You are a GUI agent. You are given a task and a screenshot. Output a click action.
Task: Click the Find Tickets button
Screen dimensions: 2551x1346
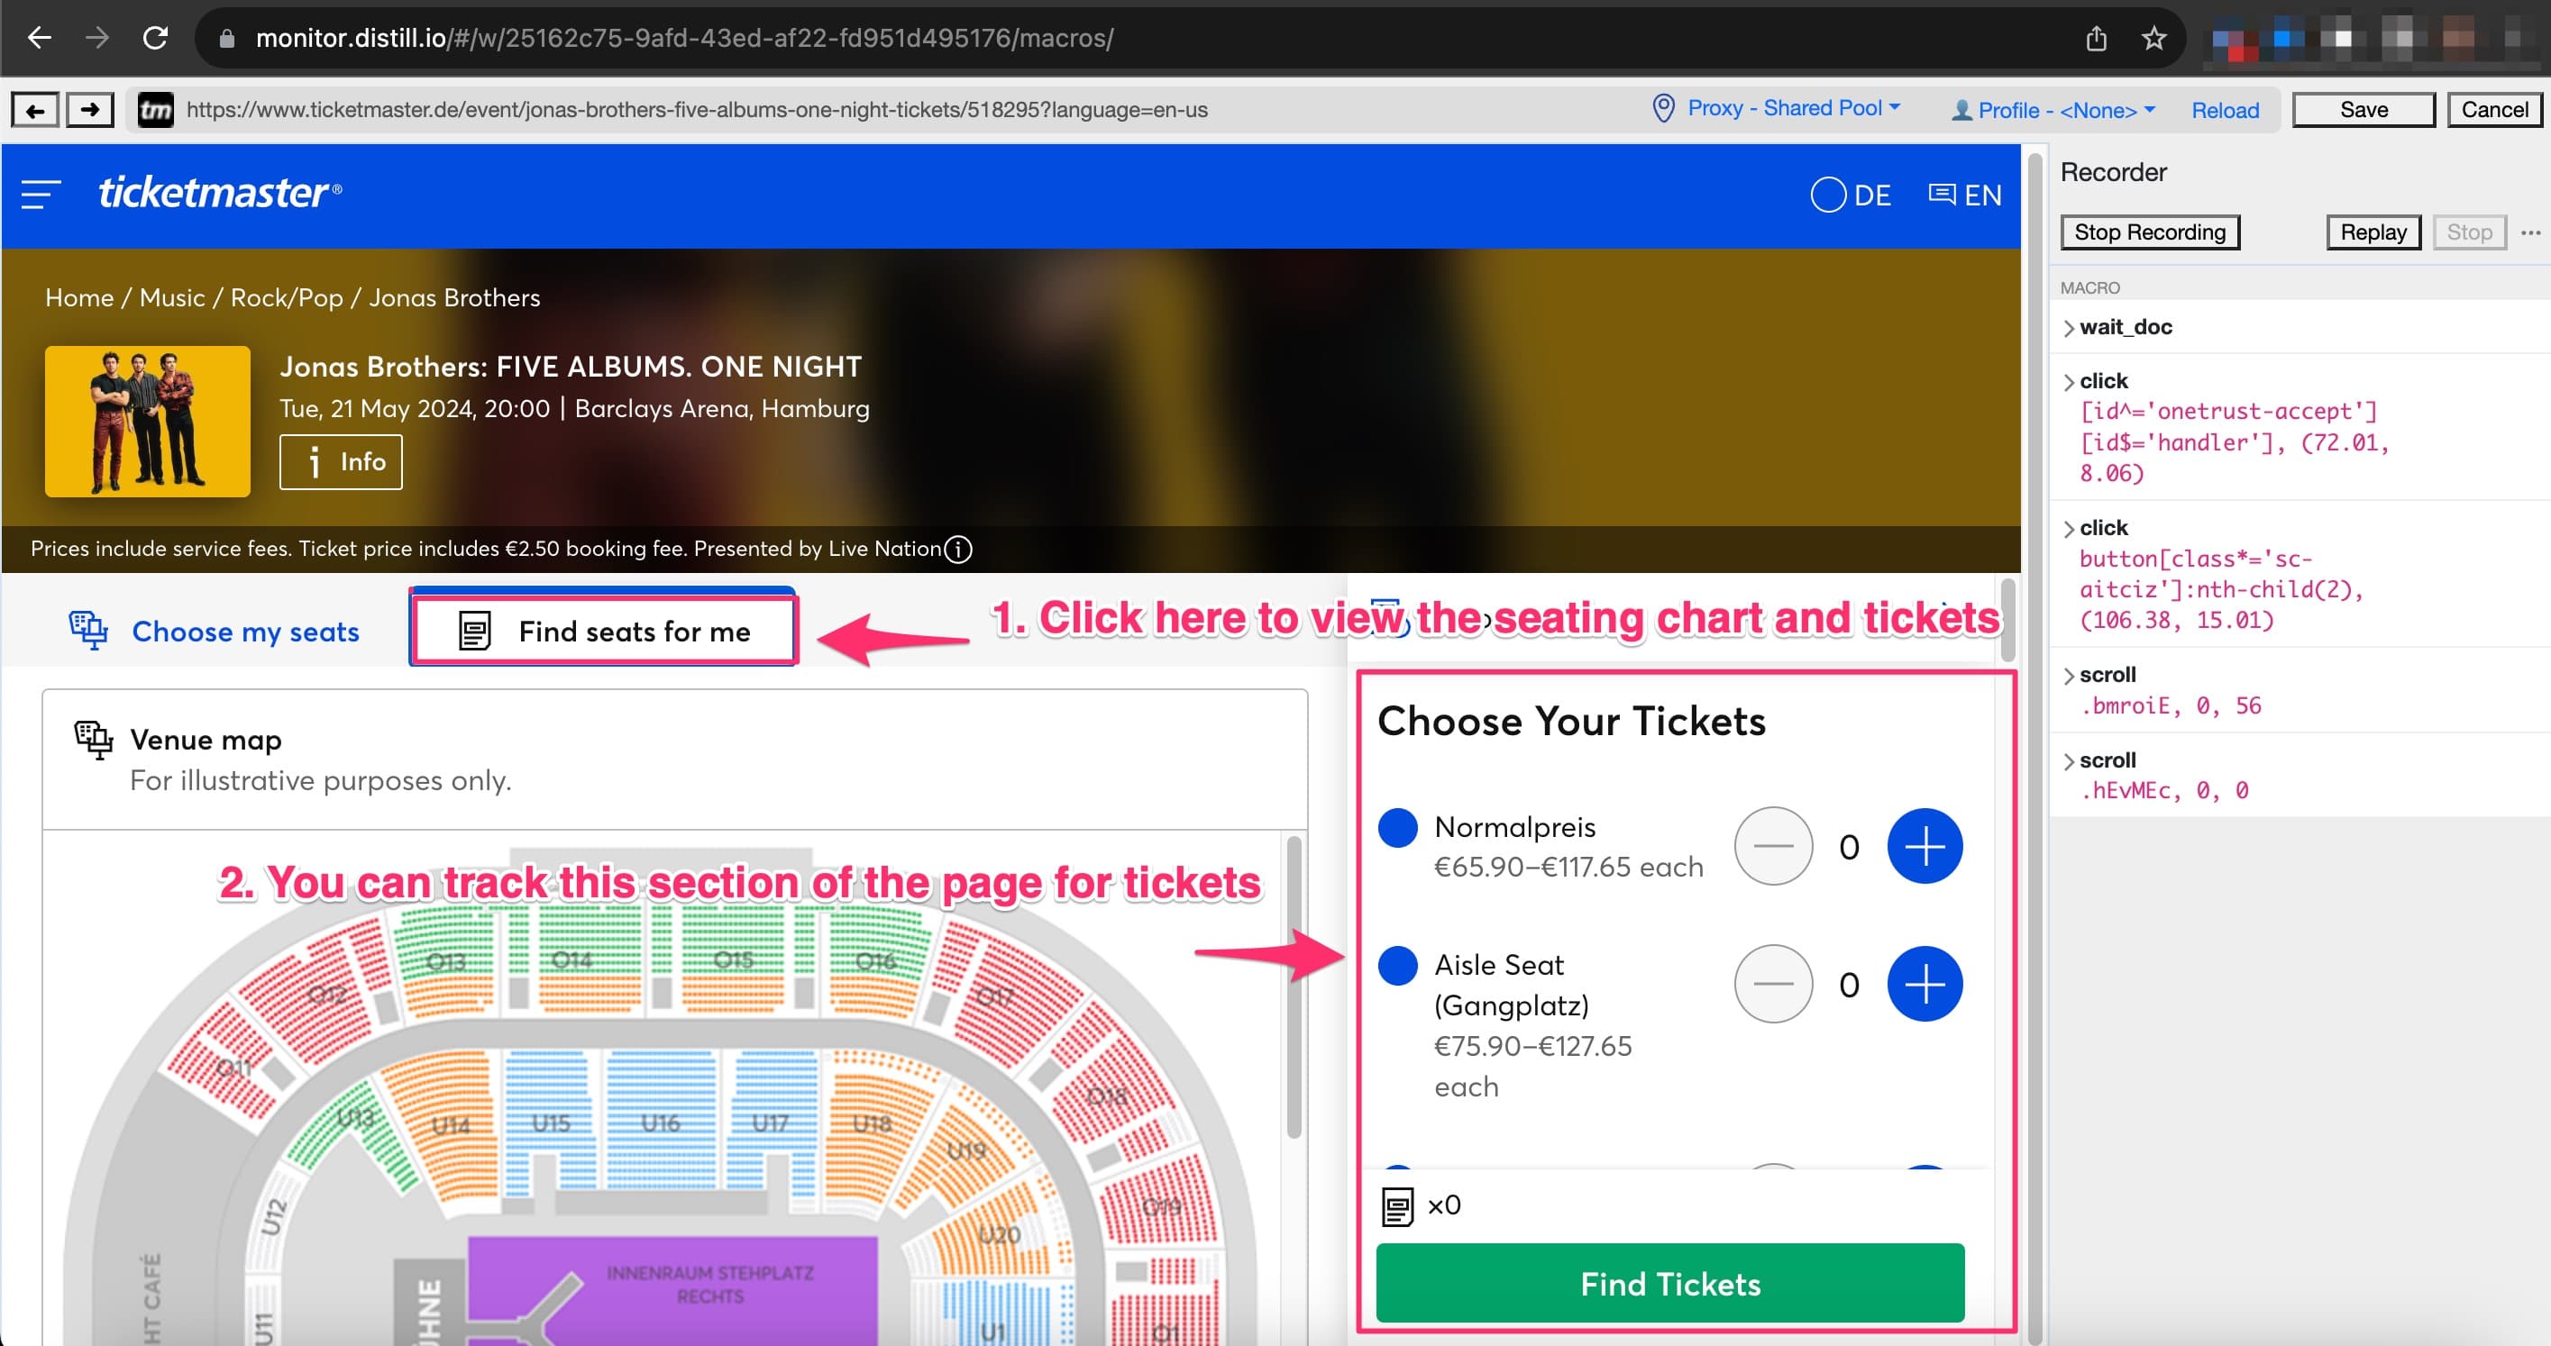click(1669, 1284)
